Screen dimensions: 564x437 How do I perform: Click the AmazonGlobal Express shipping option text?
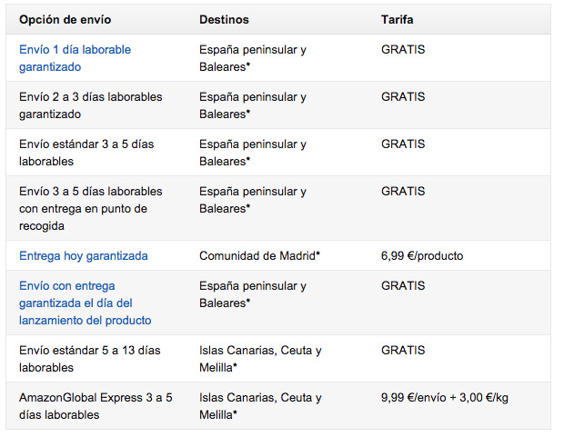pyautogui.click(x=95, y=406)
